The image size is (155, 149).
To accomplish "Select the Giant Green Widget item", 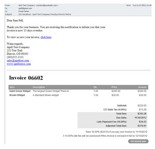I will pos(20,91).
